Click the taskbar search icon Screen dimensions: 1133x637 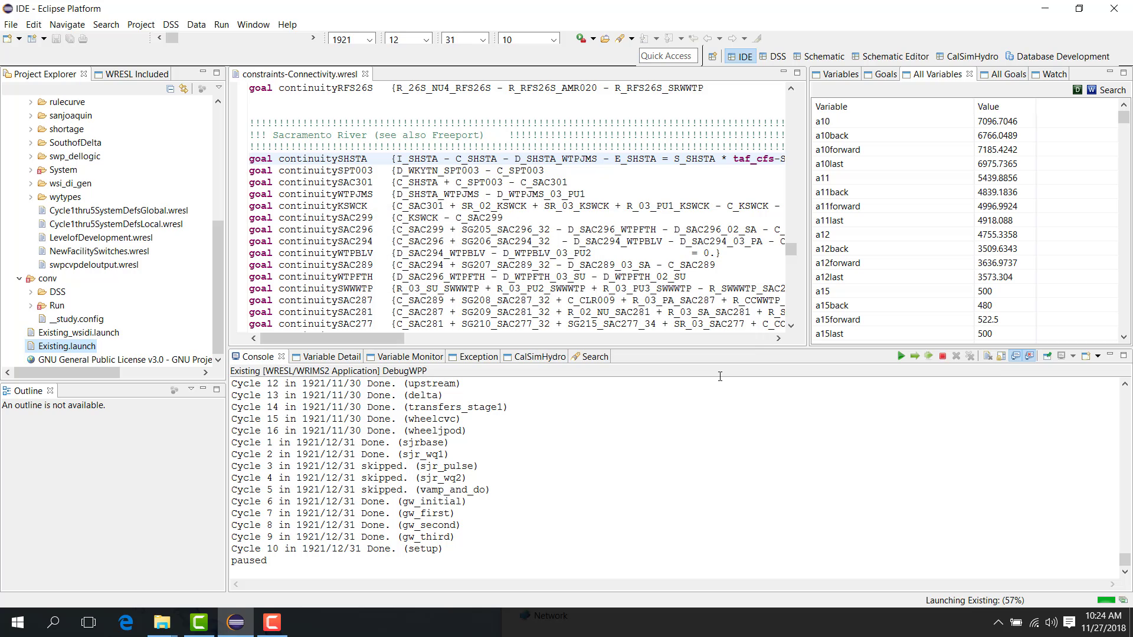click(x=53, y=622)
